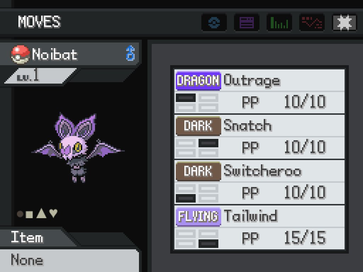The width and height of the screenshot is (363, 272).
Task: Toggle the triangle marking
Action: [x=41, y=213]
